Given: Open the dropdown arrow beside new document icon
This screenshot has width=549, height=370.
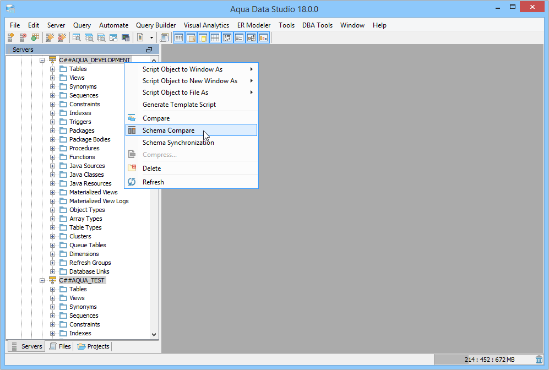Looking at the screenshot, I should [x=151, y=37].
